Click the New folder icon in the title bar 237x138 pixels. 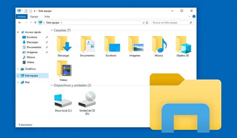click(x=31, y=11)
